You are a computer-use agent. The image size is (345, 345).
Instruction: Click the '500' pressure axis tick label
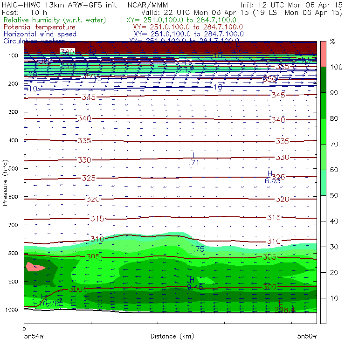(x=13, y=169)
